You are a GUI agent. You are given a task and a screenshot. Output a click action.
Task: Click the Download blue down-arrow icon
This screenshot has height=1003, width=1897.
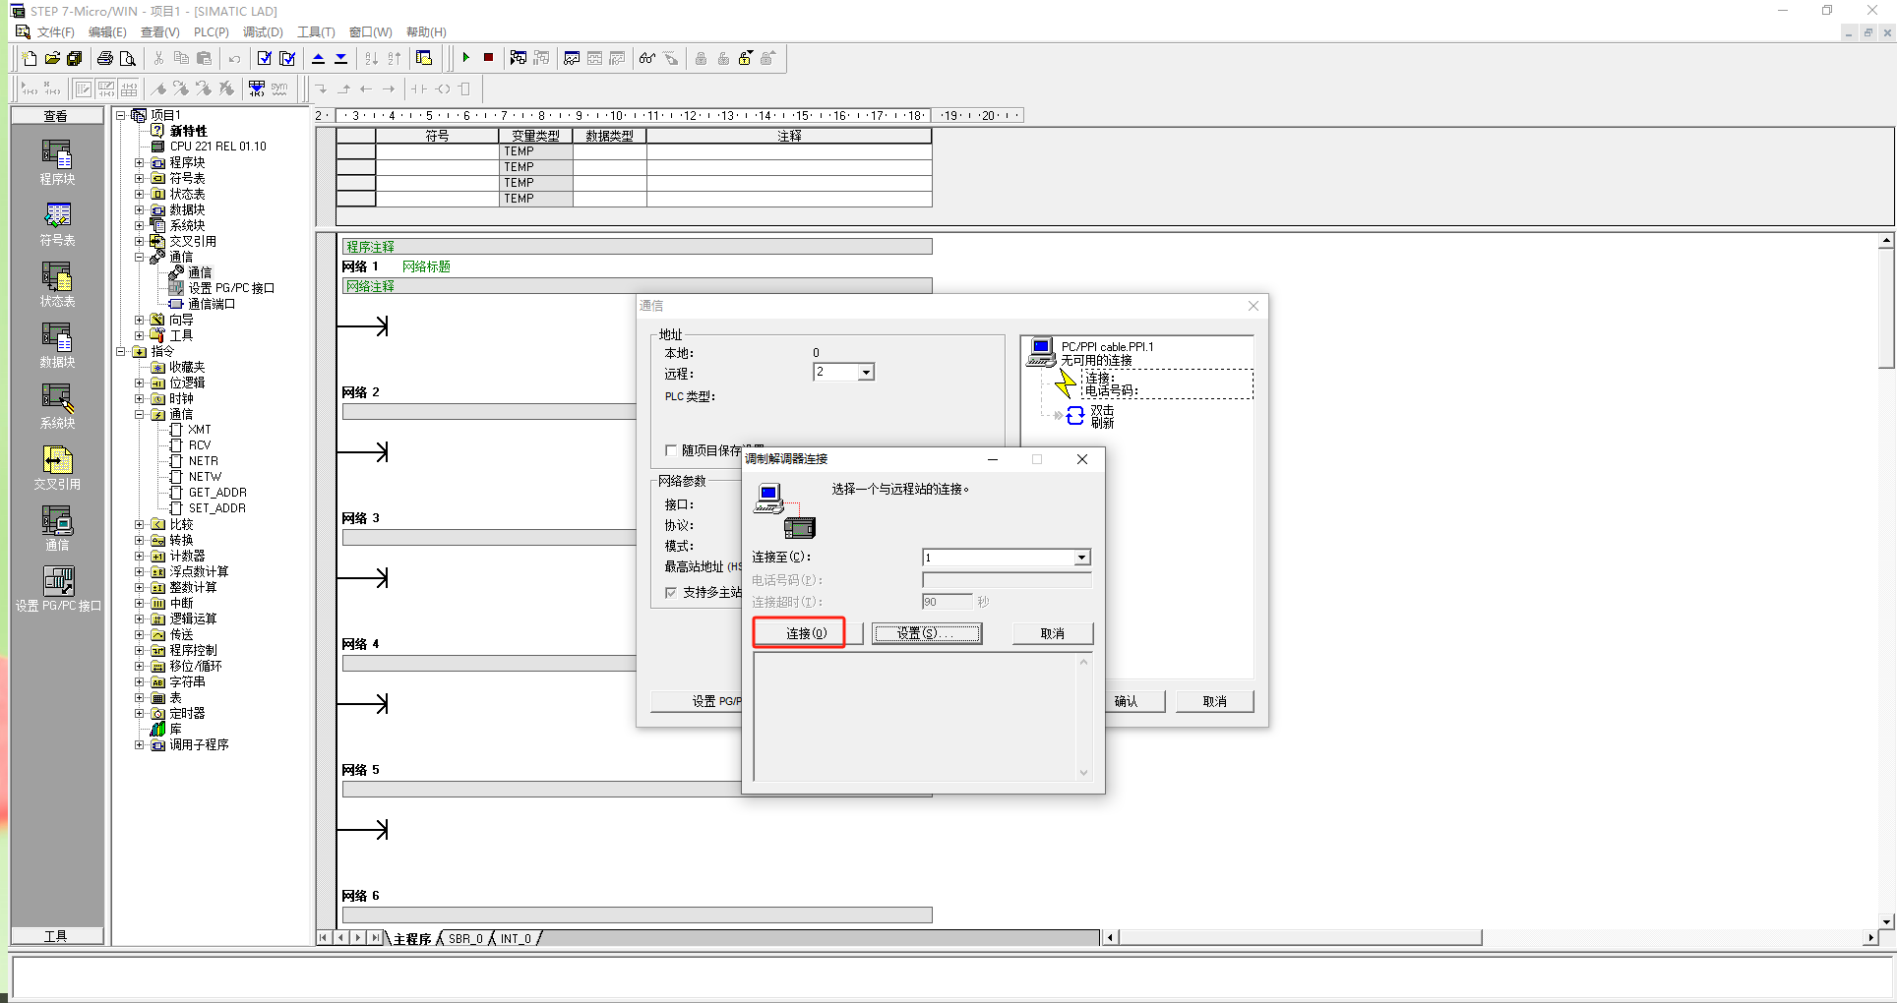(340, 58)
